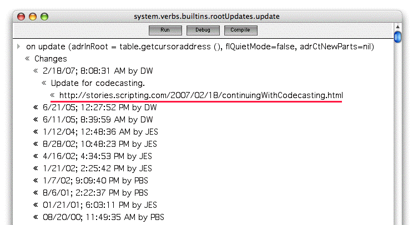Select the '8/6/01; 2:22:37 PM by PBS' line

click(95, 193)
